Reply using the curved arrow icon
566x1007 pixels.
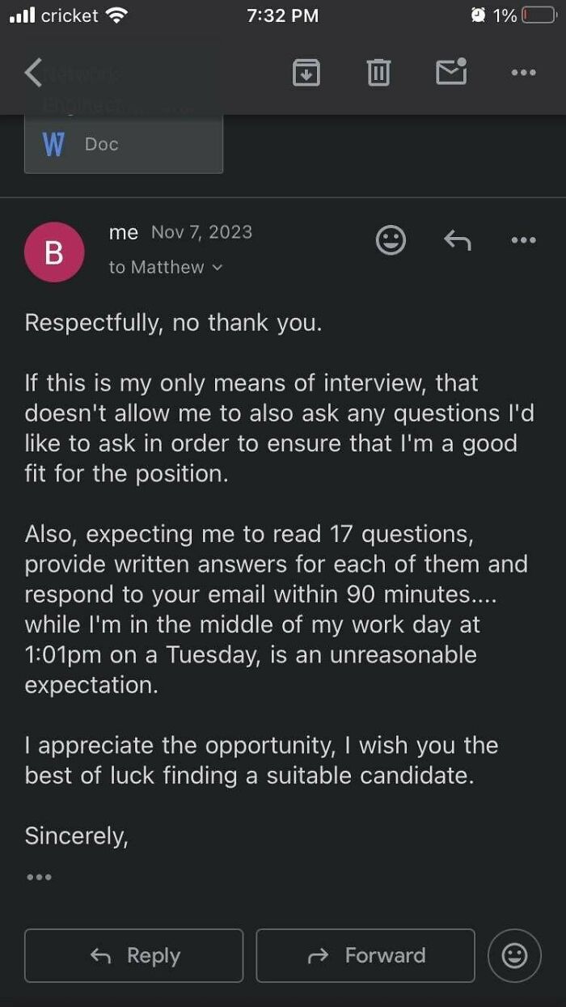click(x=457, y=240)
